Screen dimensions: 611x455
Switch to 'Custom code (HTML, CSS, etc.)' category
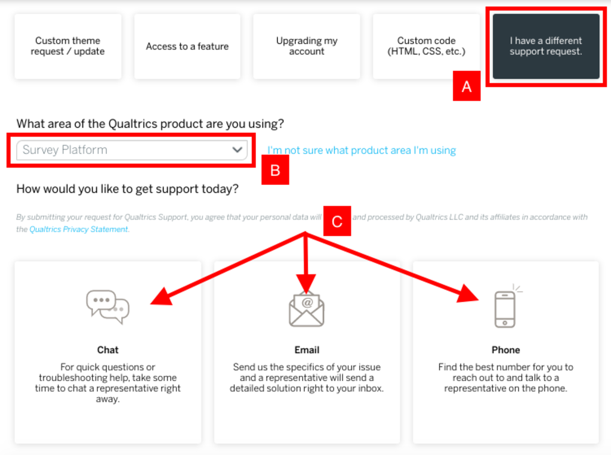[x=425, y=46]
